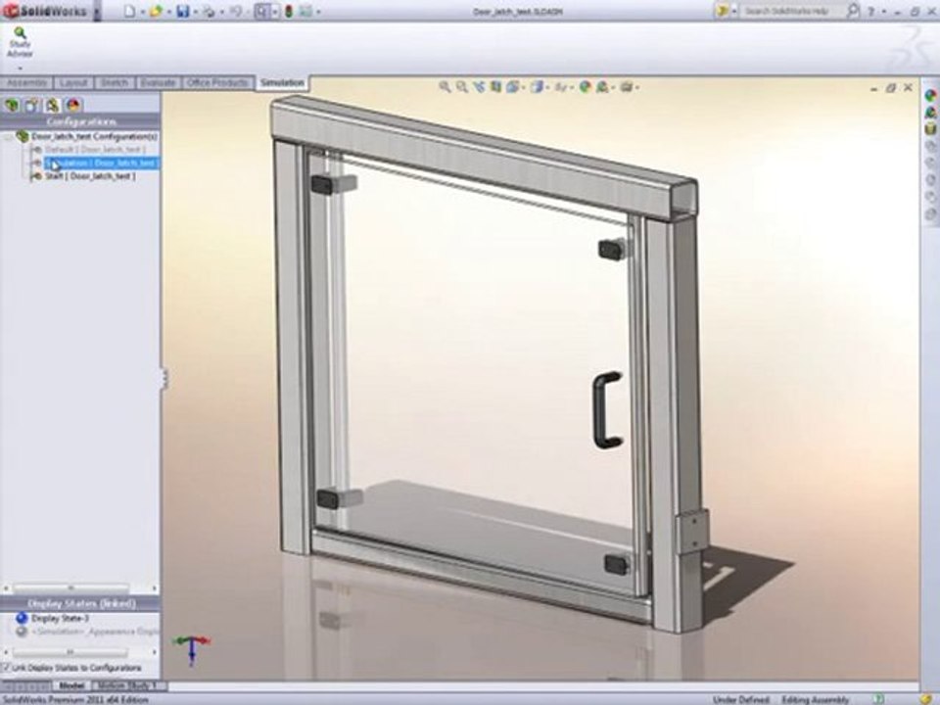Open the third yellow task pane icon

click(930, 128)
